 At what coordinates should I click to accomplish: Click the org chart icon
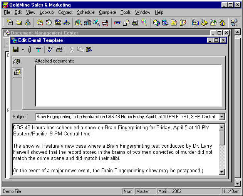[x=66, y=23]
